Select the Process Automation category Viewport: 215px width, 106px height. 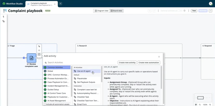click(x=57, y=78)
